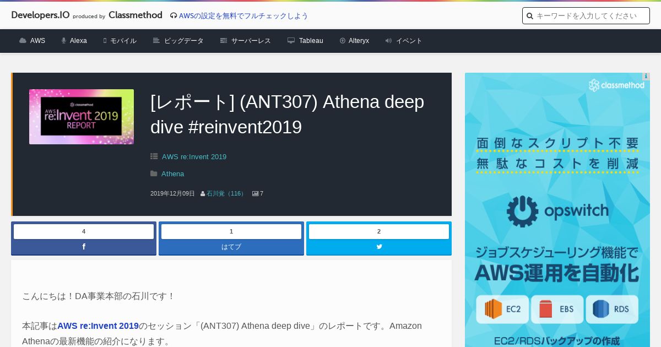The width and height of the screenshot is (661, 347).
Task: Open the Tableau navigation menu item
Action: 311,41
